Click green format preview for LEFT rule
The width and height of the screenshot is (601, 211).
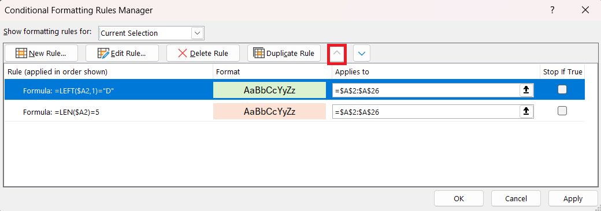(x=269, y=90)
